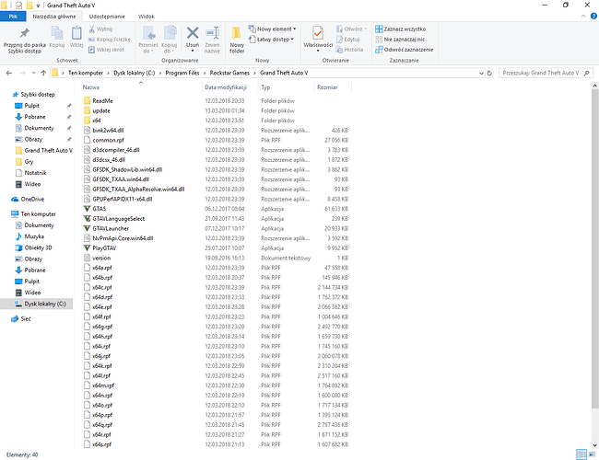The height and width of the screenshot is (460, 599).
Task: Select the update folder icon
Action: pyautogui.click(x=88, y=110)
